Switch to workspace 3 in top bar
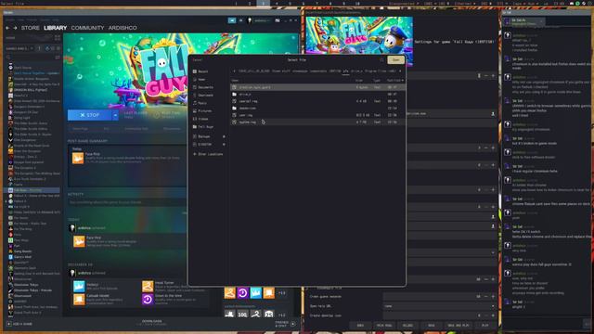594x334 pixels. (x=263, y=4)
